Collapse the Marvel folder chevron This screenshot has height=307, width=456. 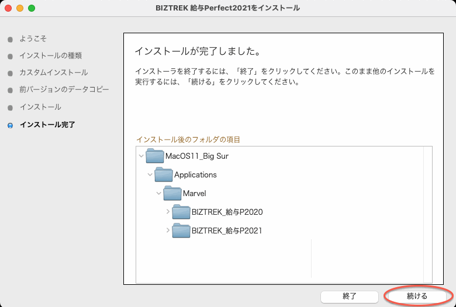click(159, 193)
